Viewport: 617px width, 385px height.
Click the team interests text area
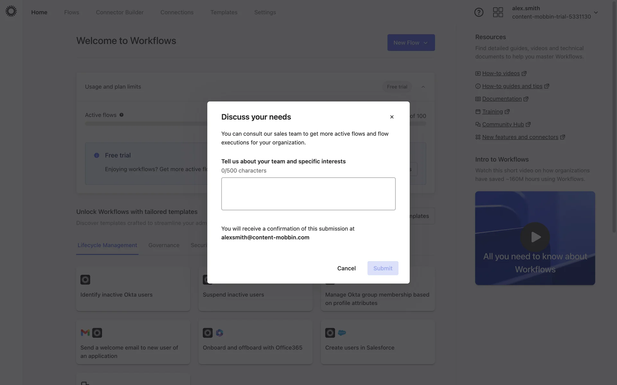pos(308,194)
